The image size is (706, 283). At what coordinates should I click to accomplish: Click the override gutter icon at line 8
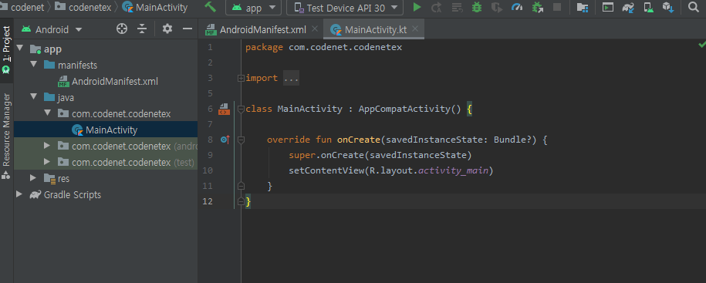tap(225, 140)
